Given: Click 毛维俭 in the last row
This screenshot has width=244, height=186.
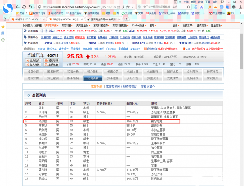Looking at the screenshot, I should [x=43, y=179].
